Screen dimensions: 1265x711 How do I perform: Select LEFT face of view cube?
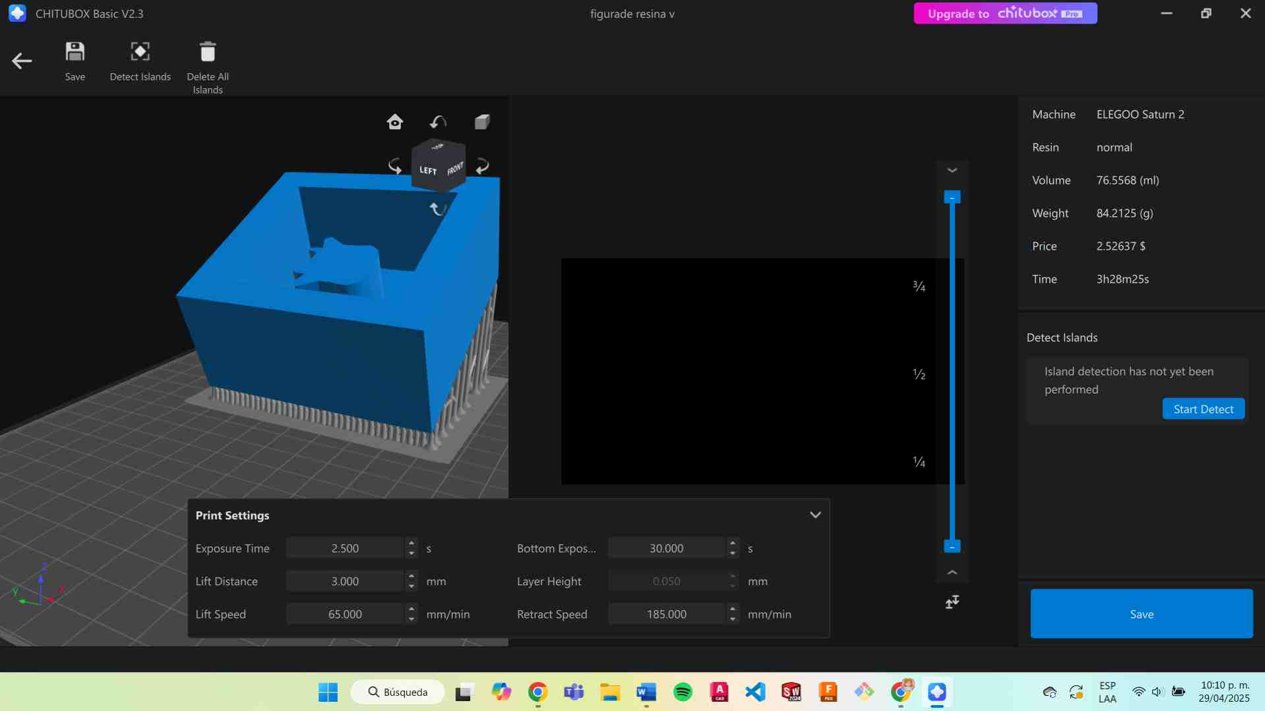[428, 170]
